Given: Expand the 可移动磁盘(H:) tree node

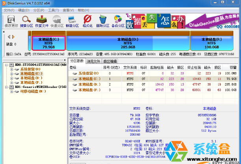Looking at the screenshot, I should [12, 91].
